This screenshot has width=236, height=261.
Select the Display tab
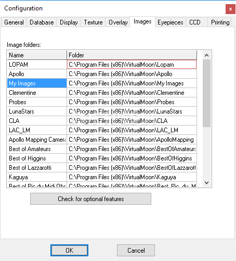tap(69, 22)
